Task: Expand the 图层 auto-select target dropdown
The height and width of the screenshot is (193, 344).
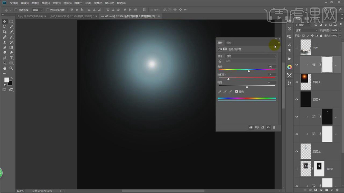Action: (38, 10)
